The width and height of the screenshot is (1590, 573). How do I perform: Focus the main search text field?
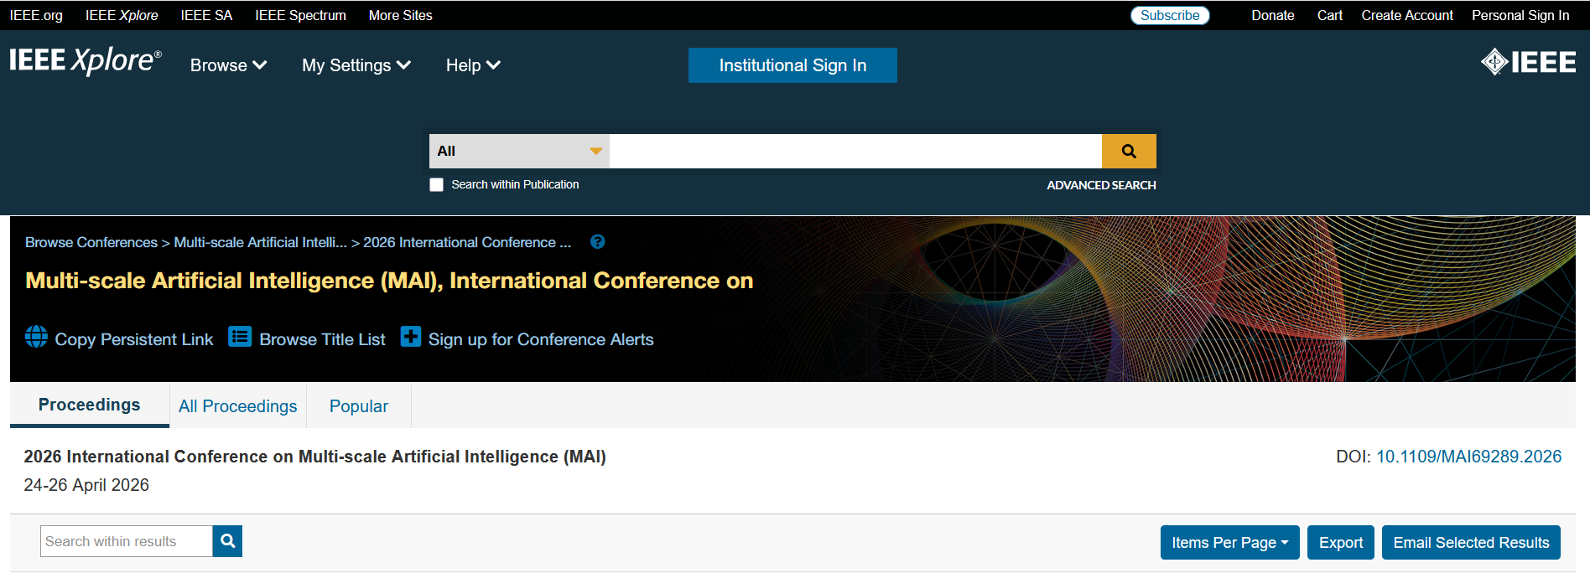tap(855, 151)
